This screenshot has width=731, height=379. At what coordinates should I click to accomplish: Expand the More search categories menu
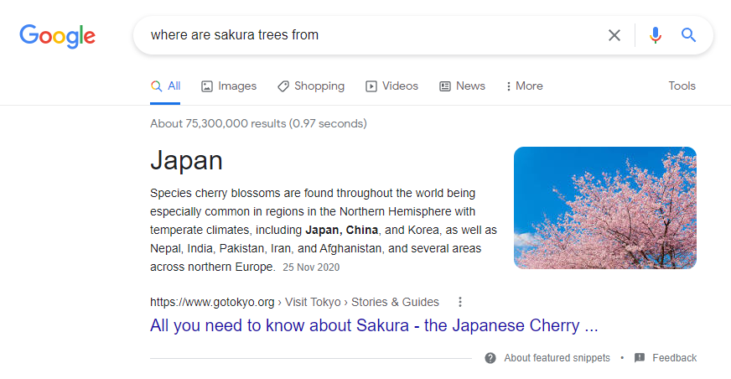click(x=524, y=86)
